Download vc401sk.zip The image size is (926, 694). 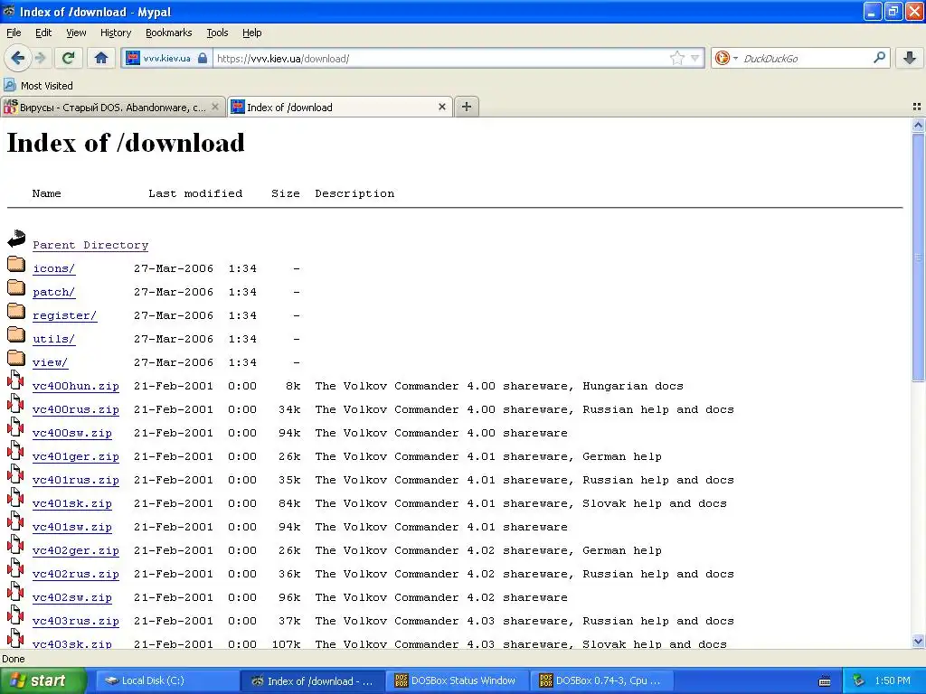point(72,504)
